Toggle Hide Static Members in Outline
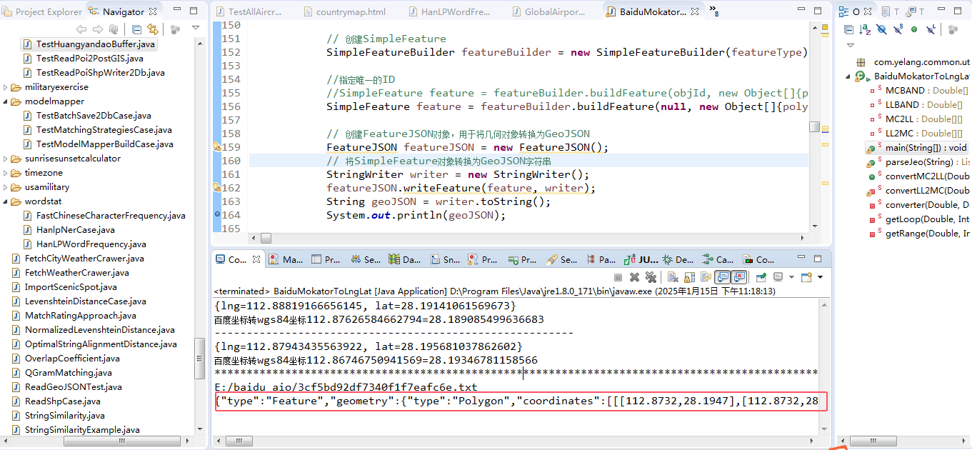 tap(898, 29)
